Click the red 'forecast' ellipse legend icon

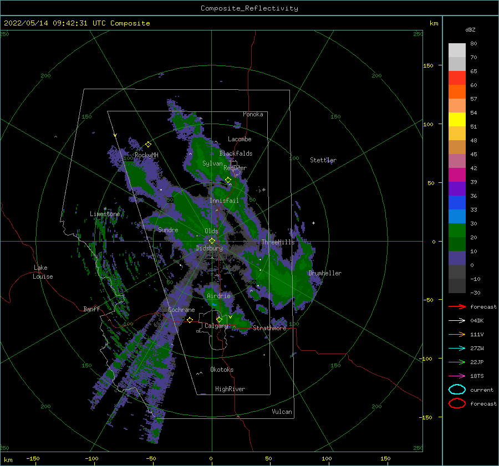457,403
